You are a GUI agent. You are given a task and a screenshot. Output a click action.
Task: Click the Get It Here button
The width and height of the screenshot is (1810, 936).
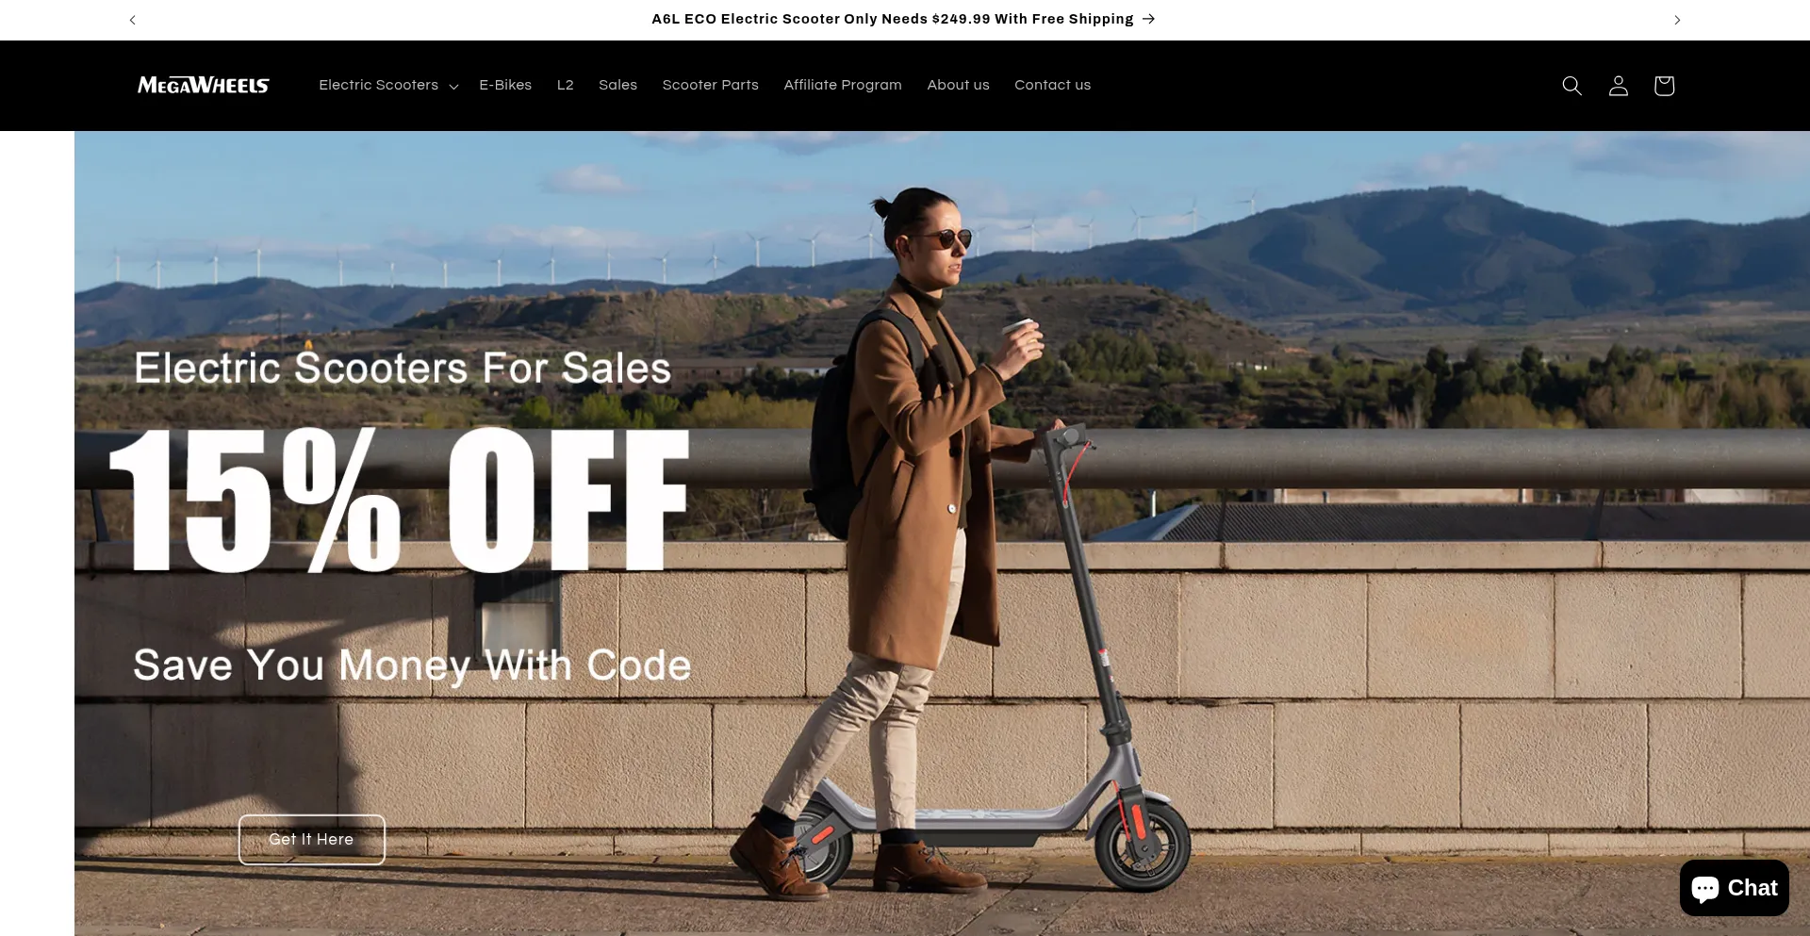tap(312, 840)
